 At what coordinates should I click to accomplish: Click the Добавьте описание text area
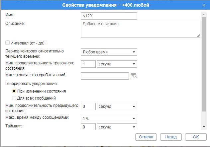point(140,29)
